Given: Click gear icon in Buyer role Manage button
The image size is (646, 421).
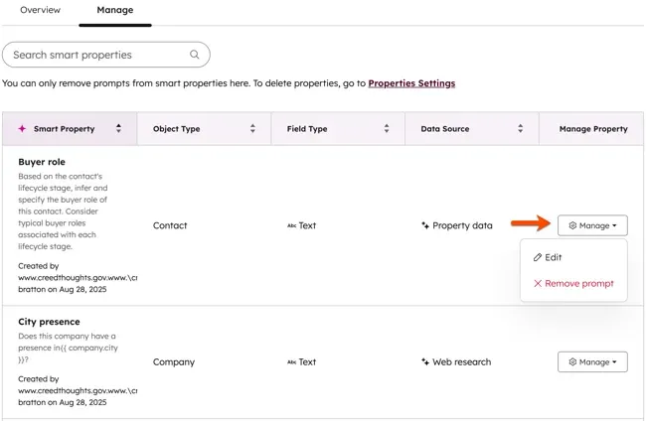Looking at the screenshot, I should tap(572, 225).
